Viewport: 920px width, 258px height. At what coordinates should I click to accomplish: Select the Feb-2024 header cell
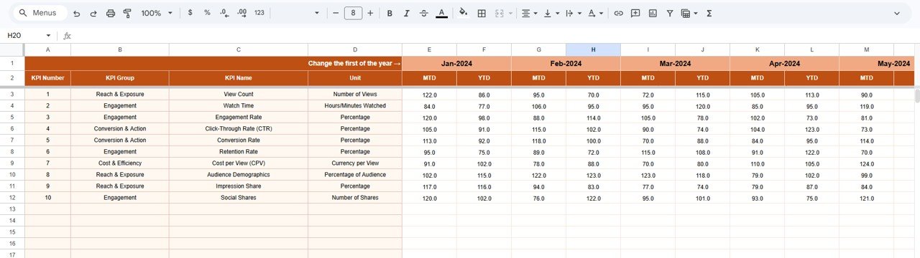point(566,63)
